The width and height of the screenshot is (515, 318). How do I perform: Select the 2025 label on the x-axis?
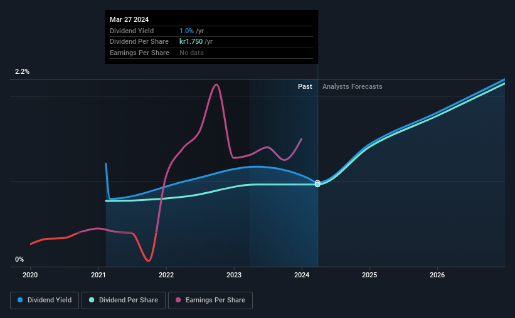pos(369,275)
